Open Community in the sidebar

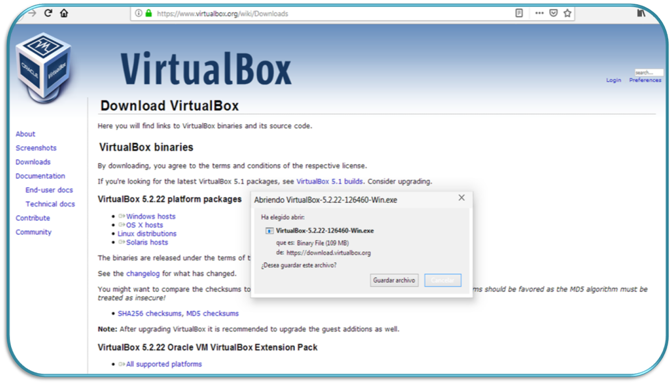[x=34, y=231]
